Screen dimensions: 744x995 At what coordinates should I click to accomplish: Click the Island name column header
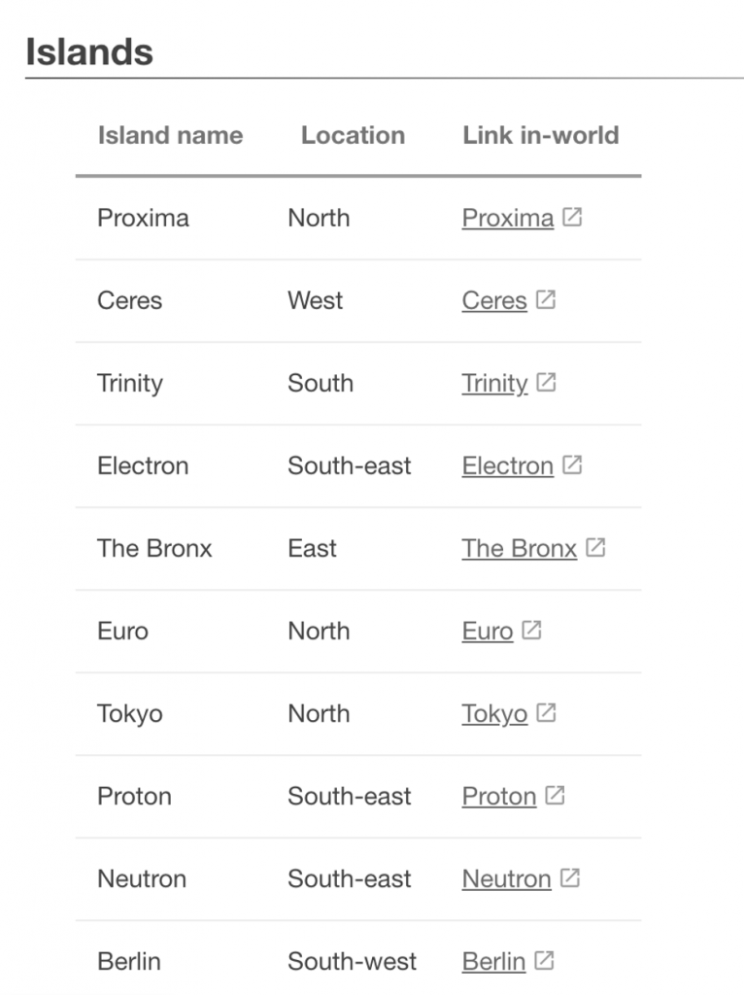tap(170, 135)
